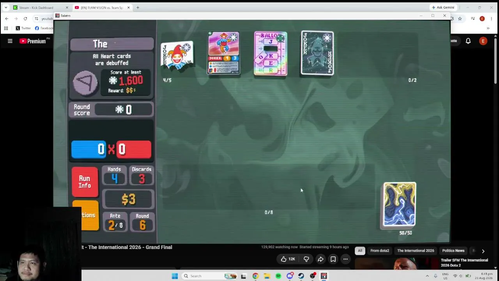This screenshot has width=499, height=281.
Task: Go back in Chrome
Action: 7,18
